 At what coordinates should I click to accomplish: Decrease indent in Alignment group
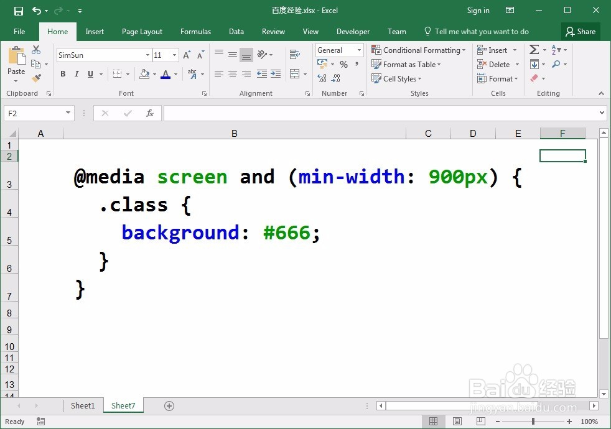(x=261, y=74)
